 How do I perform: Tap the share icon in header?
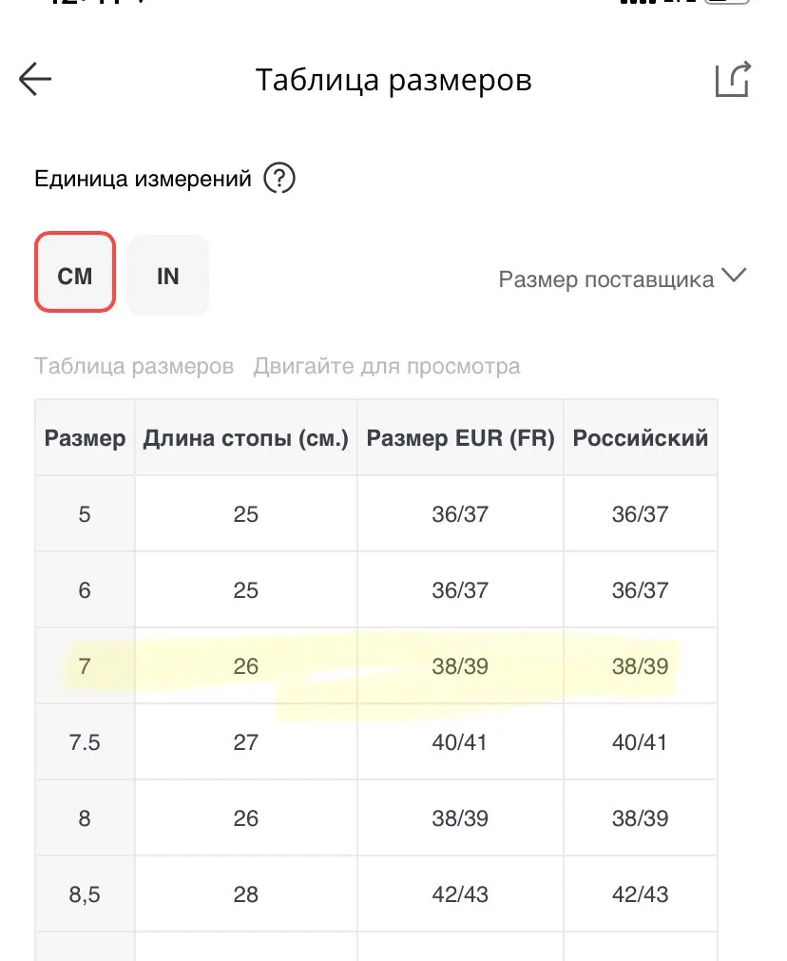tap(733, 80)
